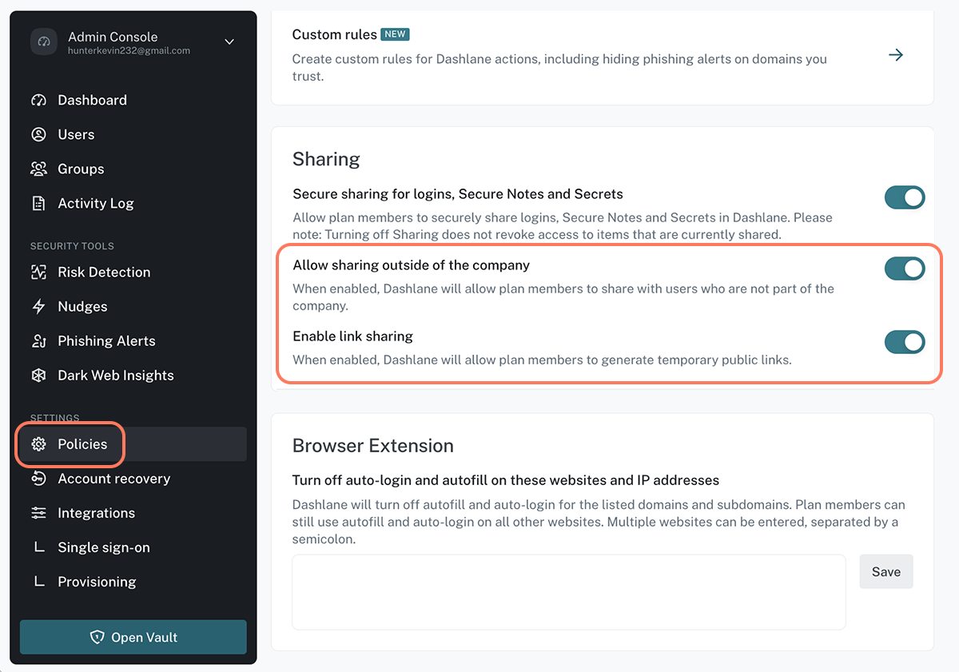Image resolution: width=959 pixels, height=672 pixels.
Task: Click the Dashboard gauge icon in sidebar
Action: pyautogui.click(x=38, y=100)
